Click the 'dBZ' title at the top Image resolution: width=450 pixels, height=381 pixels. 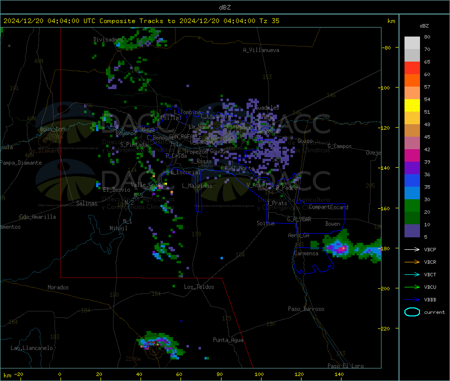(224, 8)
